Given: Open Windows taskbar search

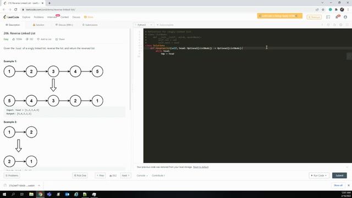Looking at the screenshot, I should [13, 194].
